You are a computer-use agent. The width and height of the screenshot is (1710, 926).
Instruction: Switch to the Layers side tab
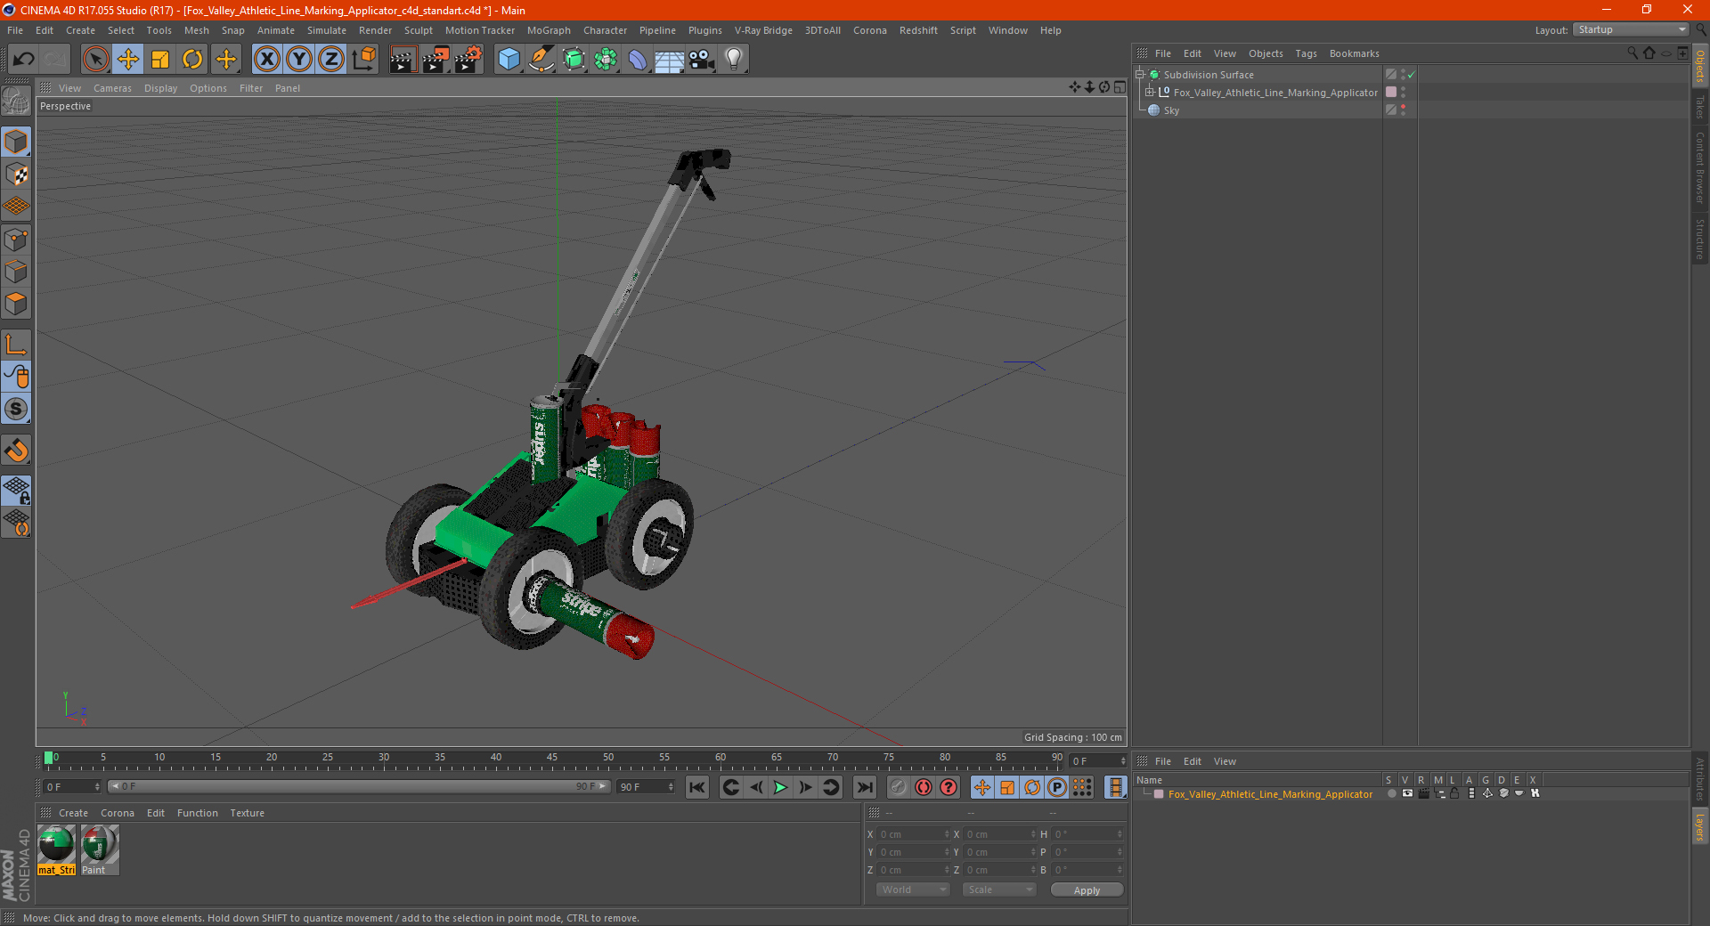(1700, 826)
